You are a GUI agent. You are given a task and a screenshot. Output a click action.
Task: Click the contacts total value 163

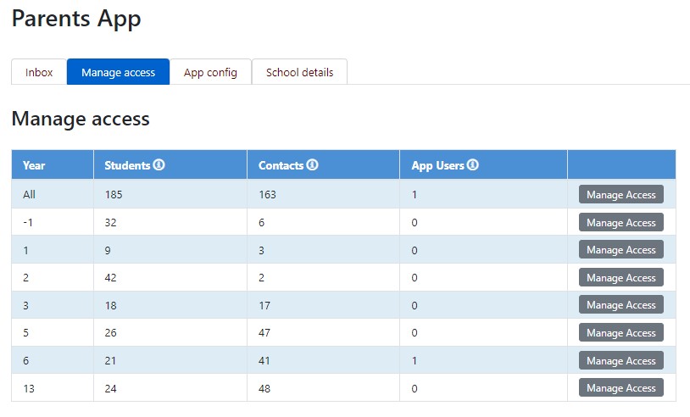pyautogui.click(x=267, y=194)
